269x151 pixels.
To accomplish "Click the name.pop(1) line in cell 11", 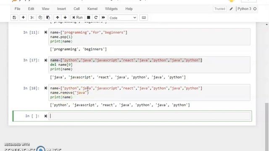I will [61, 37].
